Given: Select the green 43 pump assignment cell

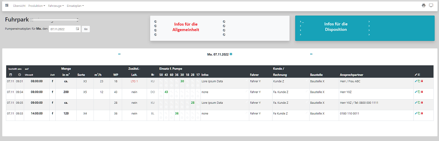Looking at the screenshot, I should click(166, 92).
